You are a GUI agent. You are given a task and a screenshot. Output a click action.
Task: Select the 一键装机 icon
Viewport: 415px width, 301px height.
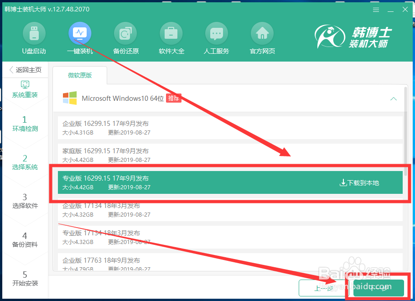80,34
